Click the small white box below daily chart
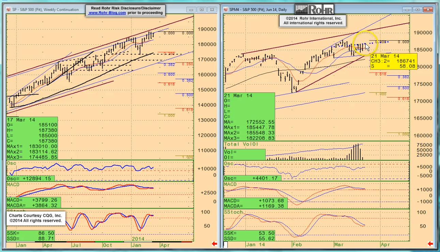Viewport: 440px width, 252px height. pos(226,245)
